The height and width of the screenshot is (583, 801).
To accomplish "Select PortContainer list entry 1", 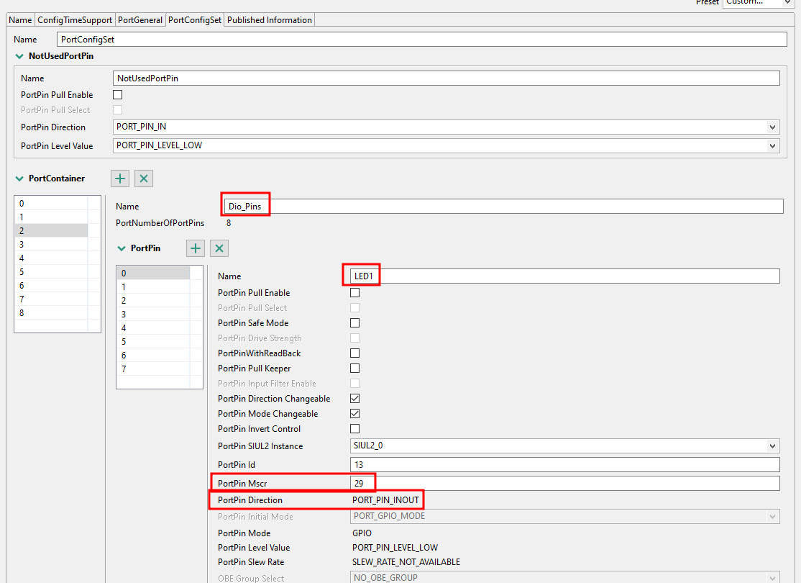I will coord(51,217).
